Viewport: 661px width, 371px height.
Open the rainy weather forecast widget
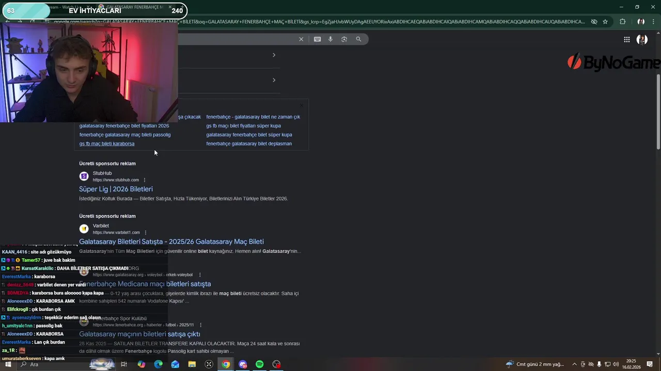click(535, 364)
